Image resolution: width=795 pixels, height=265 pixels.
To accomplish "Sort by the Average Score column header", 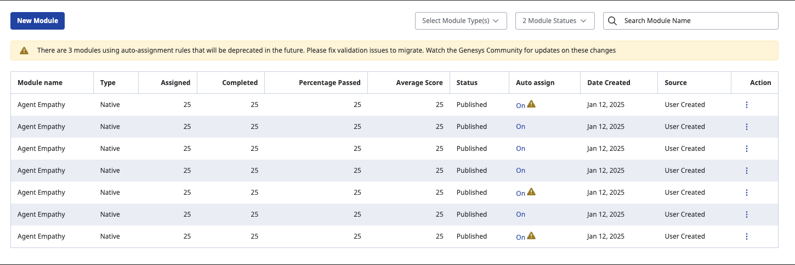I will pyautogui.click(x=419, y=83).
